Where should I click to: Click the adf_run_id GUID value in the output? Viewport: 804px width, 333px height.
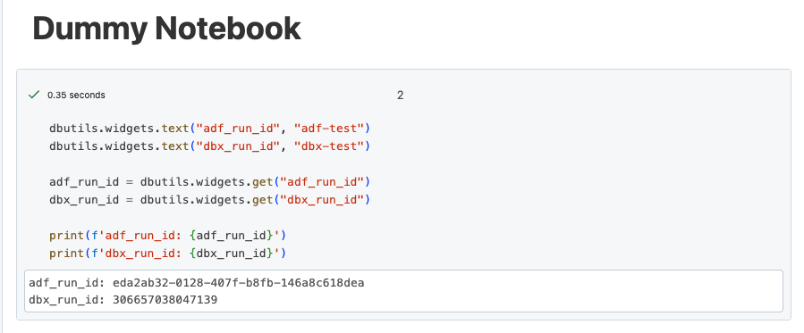(x=239, y=283)
